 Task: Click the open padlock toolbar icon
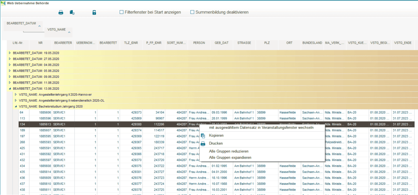tap(94, 12)
